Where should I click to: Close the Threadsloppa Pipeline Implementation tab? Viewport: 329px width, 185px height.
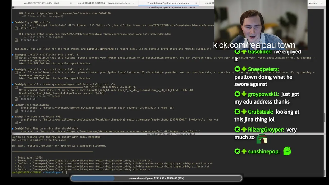(x=196, y=3)
